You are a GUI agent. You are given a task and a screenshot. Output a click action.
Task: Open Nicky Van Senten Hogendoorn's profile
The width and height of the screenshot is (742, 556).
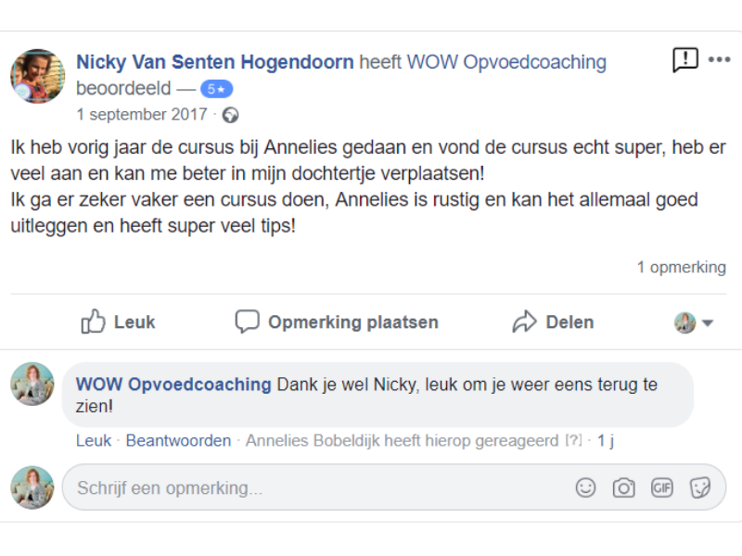click(214, 62)
